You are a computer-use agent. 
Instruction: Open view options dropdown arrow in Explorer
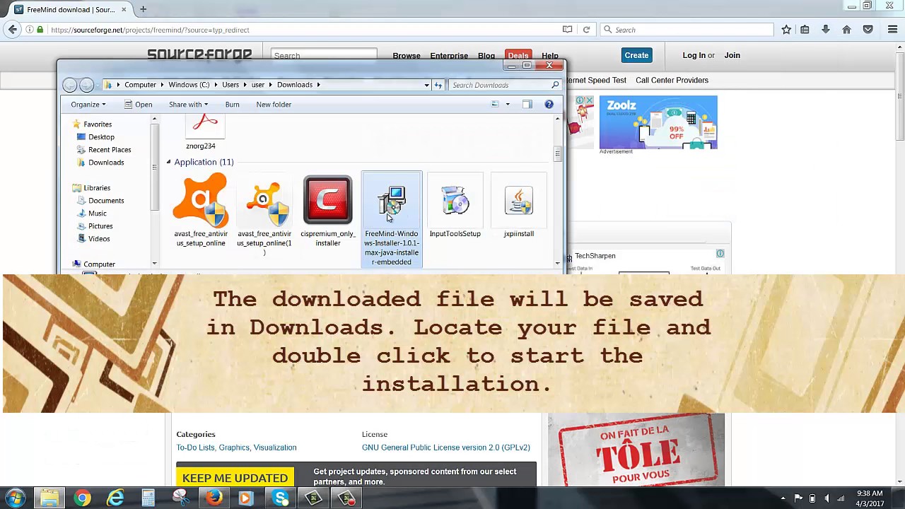[x=507, y=105]
